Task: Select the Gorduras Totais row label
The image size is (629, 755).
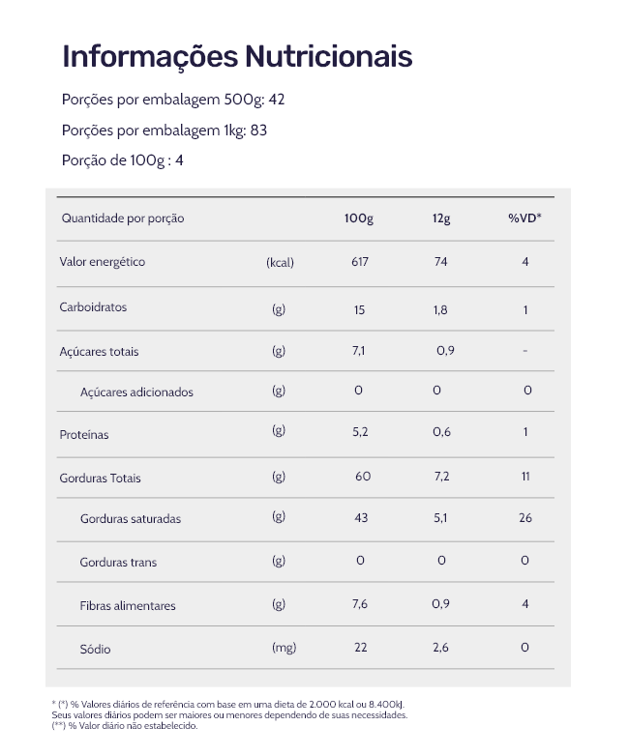Action: pyautogui.click(x=101, y=479)
